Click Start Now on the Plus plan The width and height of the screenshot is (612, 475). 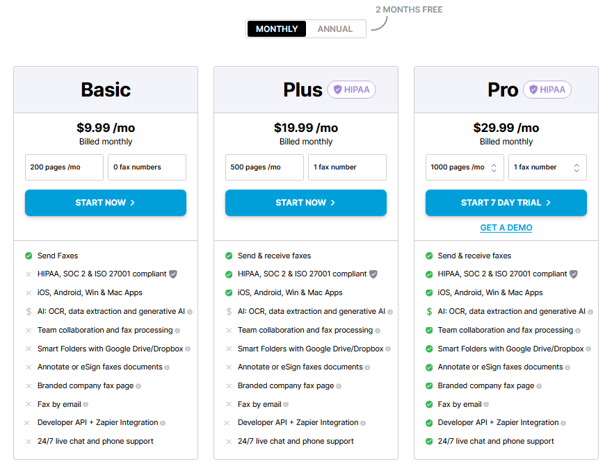(306, 203)
